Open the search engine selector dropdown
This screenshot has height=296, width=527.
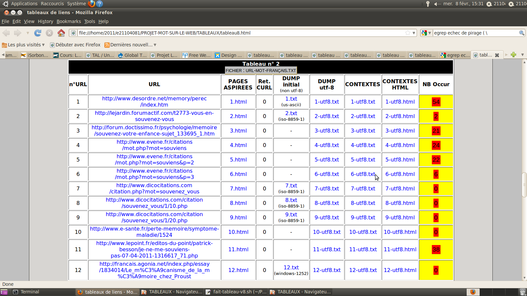click(x=426, y=33)
